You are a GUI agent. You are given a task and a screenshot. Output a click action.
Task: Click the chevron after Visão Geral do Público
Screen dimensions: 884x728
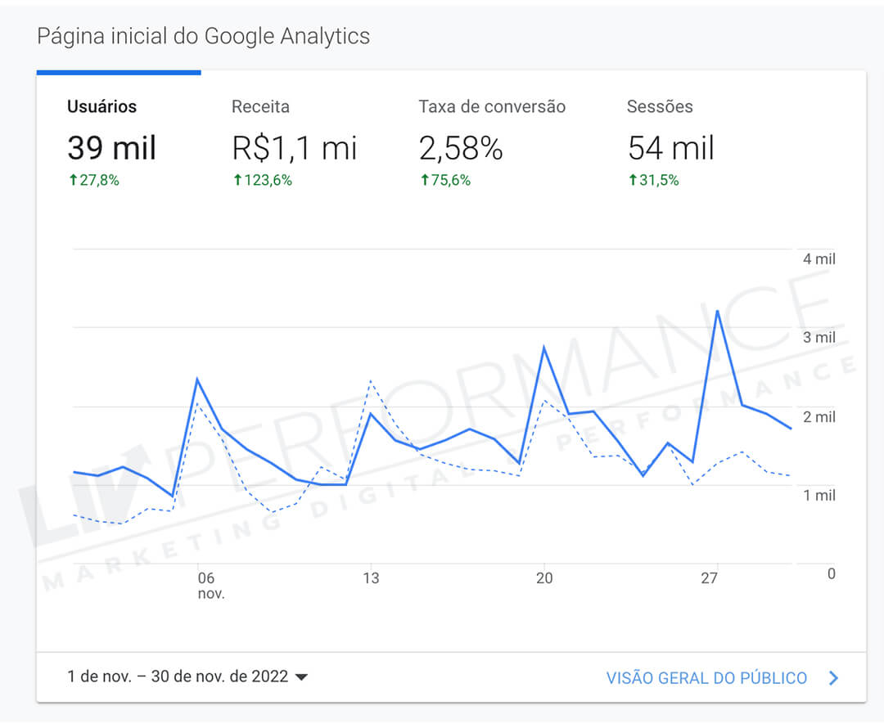tap(833, 678)
